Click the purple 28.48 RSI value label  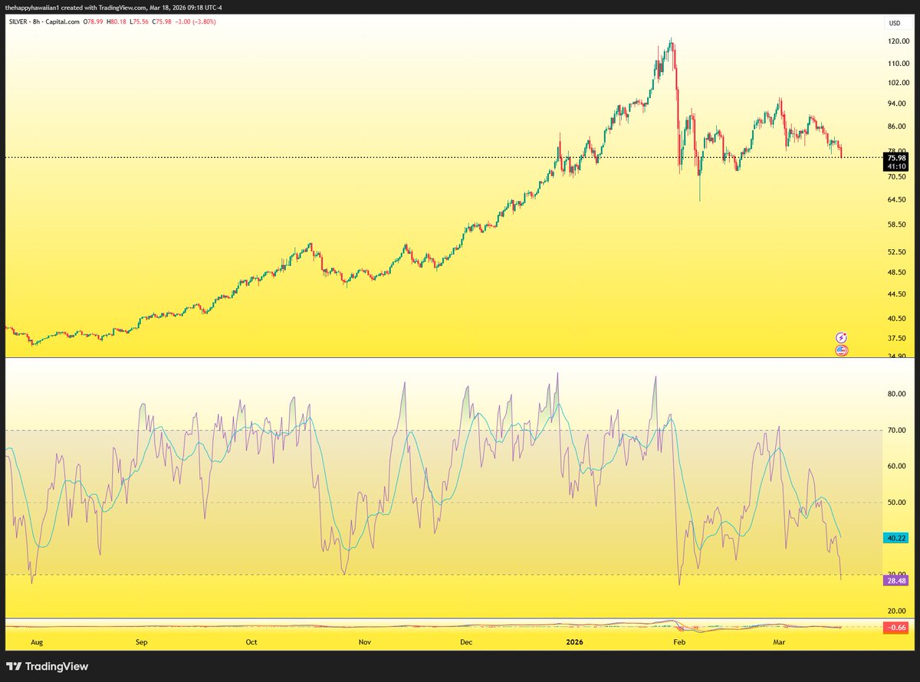point(896,581)
